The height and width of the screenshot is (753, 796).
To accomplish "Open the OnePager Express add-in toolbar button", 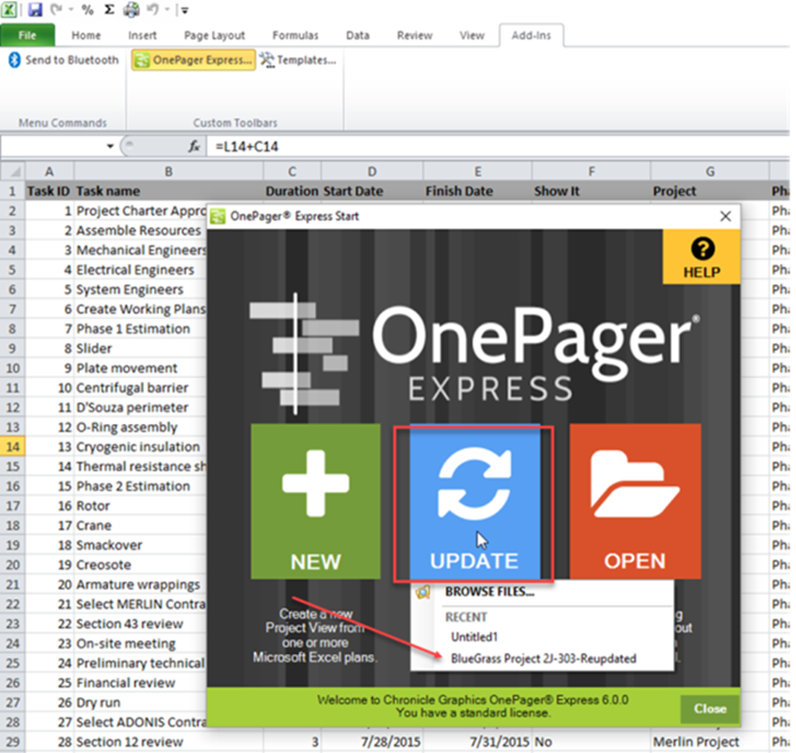I will tap(192, 61).
